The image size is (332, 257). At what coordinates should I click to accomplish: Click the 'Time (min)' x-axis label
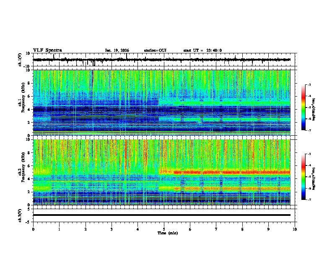point(168,233)
